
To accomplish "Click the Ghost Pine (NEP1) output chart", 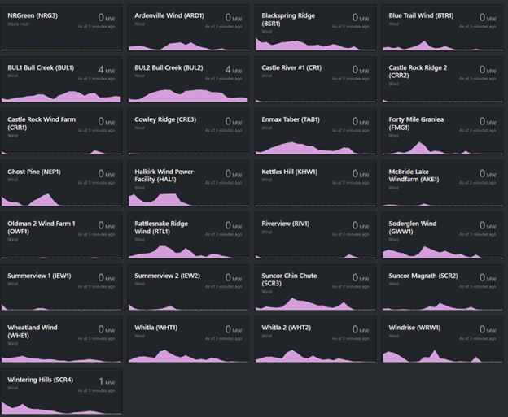I will (63, 199).
